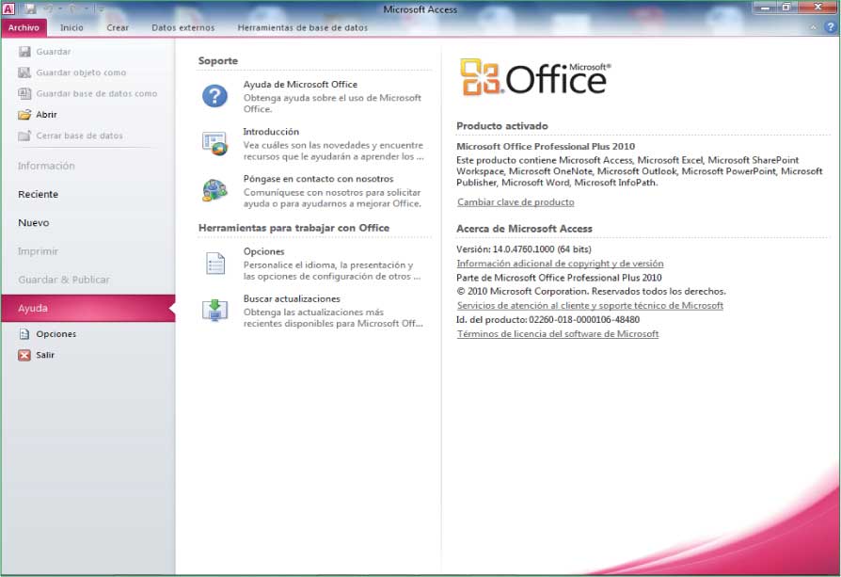Switch to the Inicio ribbon tab
Viewport: 841px width, 577px height.
tap(71, 27)
